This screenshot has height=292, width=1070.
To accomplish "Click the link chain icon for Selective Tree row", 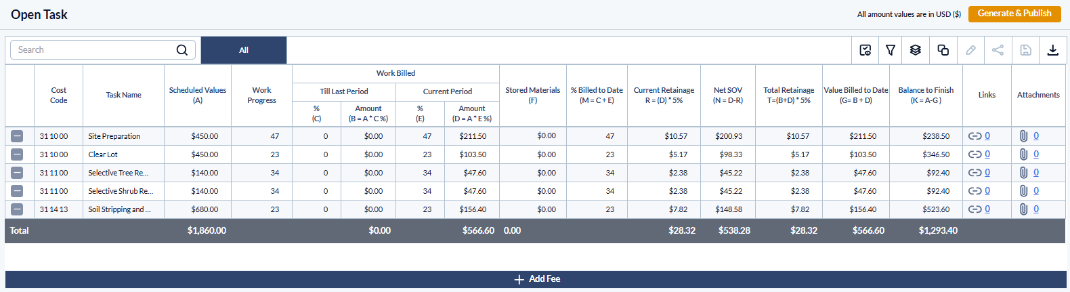I will click(975, 173).
